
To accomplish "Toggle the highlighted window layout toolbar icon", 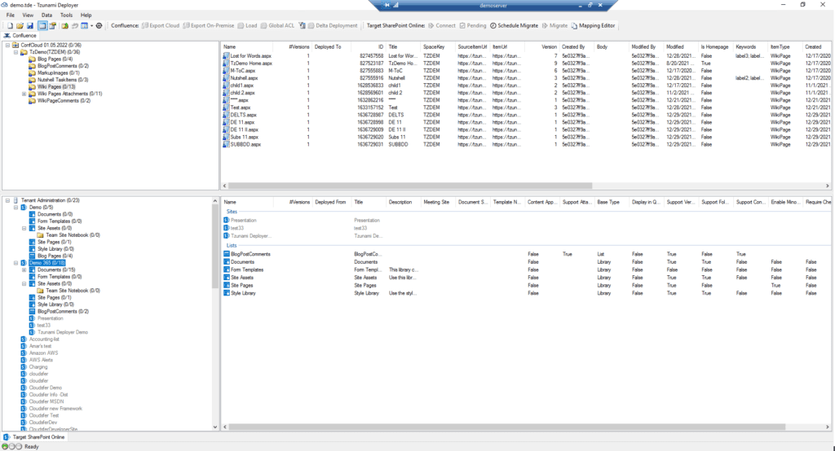I will tap(42, 25).
